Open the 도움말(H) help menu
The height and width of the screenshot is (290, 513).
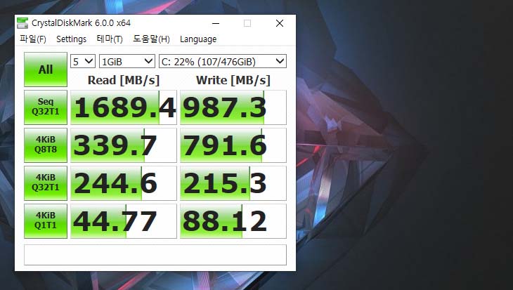coord(151,39)
